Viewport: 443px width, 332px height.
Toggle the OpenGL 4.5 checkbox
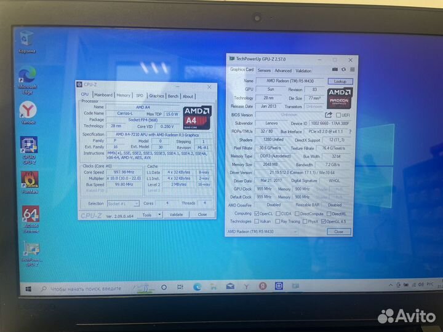tap(324, 221)
